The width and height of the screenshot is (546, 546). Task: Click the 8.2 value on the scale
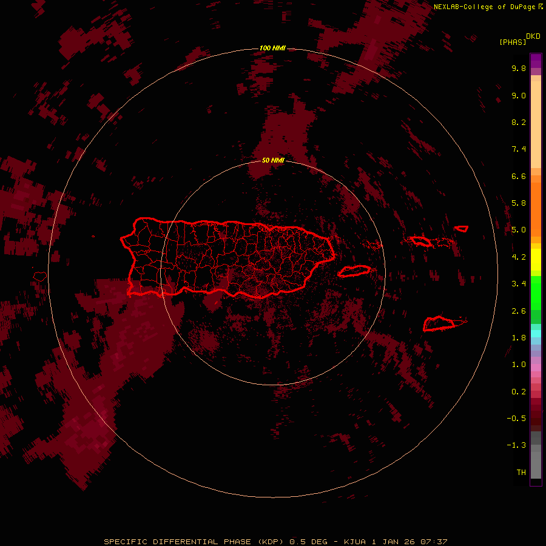pos(519,122)
